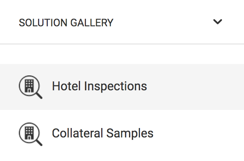Click the word "Inspections" in the list
Screen dimensions: 244x161
click(x=115, y=86)
